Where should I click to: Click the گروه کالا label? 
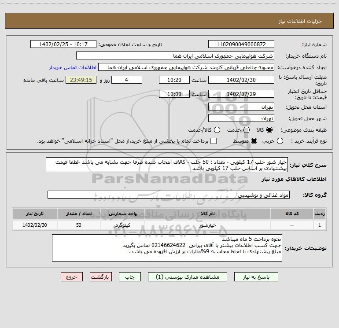tap(315, 195)
